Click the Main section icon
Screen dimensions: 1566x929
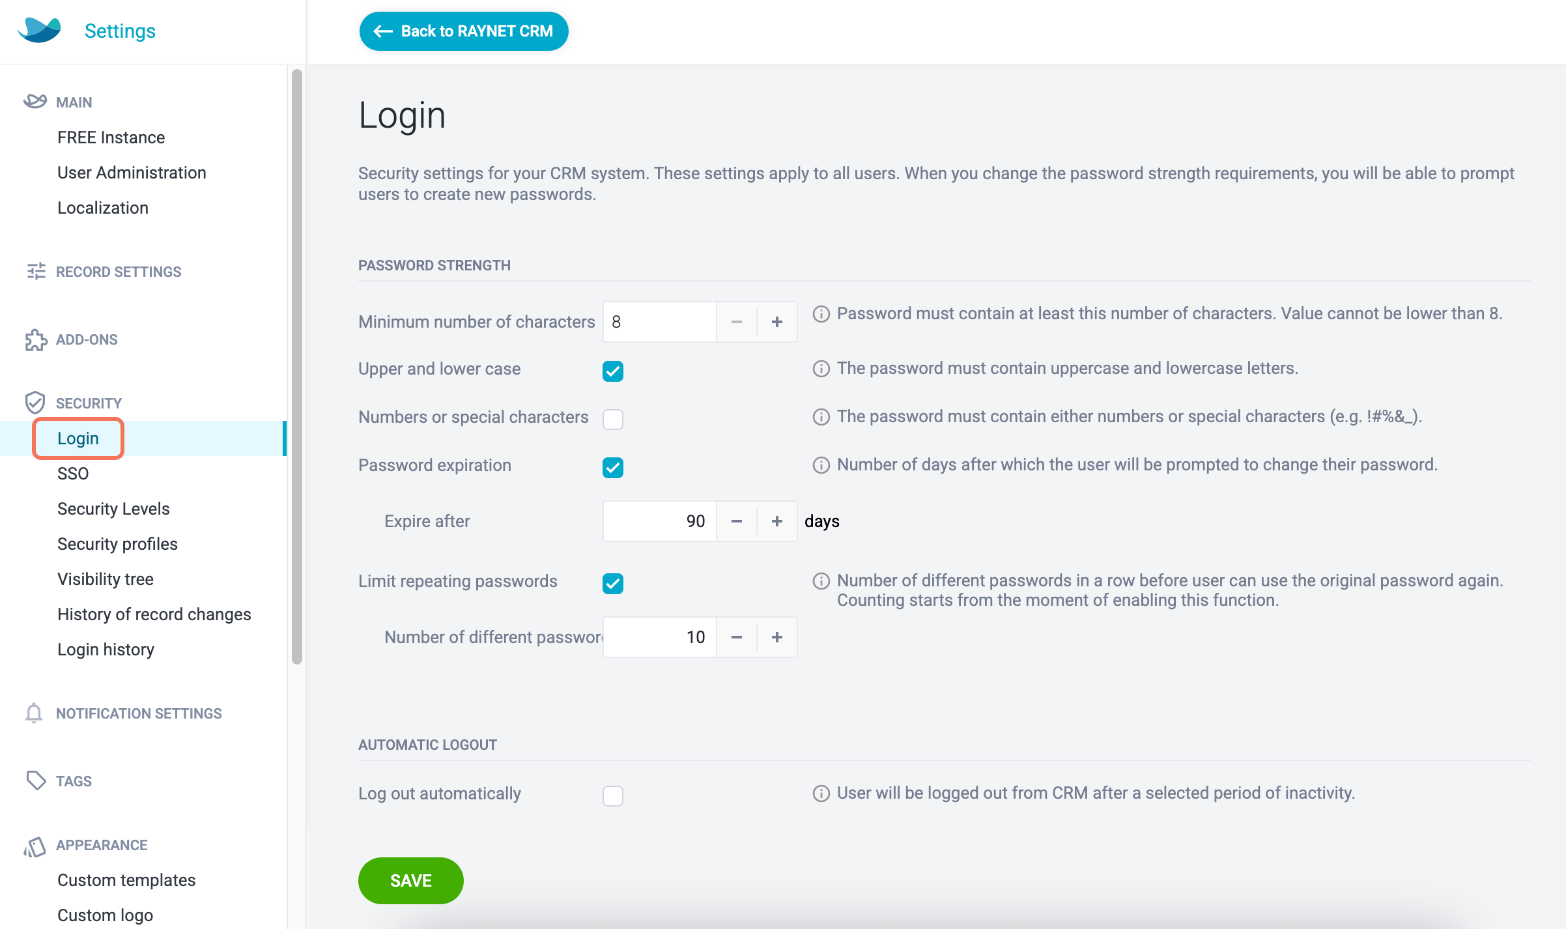tap(35, 102)
